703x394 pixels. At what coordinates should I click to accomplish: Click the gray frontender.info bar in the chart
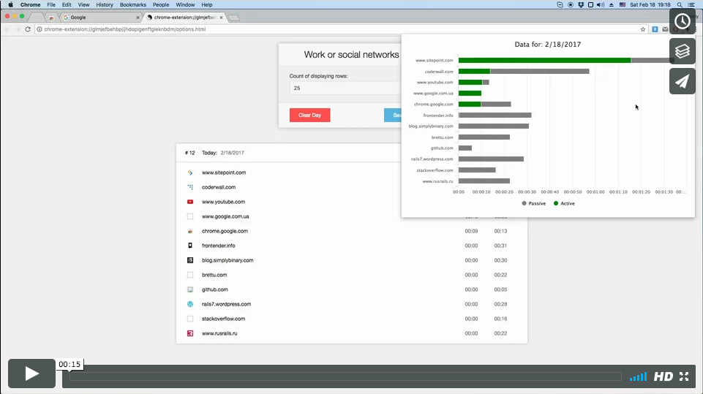pyautogui.click(x=495, y=115)
